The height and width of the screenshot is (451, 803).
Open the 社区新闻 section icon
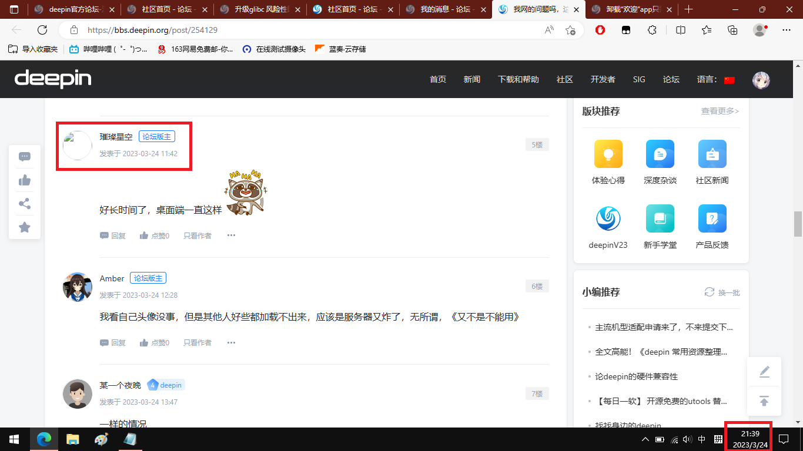pyautogui.click(x=712, y=153)
